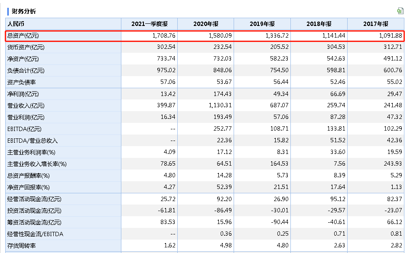Image resolution: width=407 pixels, height=253 pixels.
Task: Click the EBITDA/营业总收入 row label
Action: click(x=33, y=141)
